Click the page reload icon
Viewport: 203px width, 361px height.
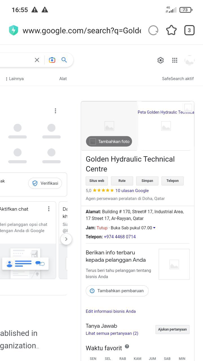click(153, 30)
